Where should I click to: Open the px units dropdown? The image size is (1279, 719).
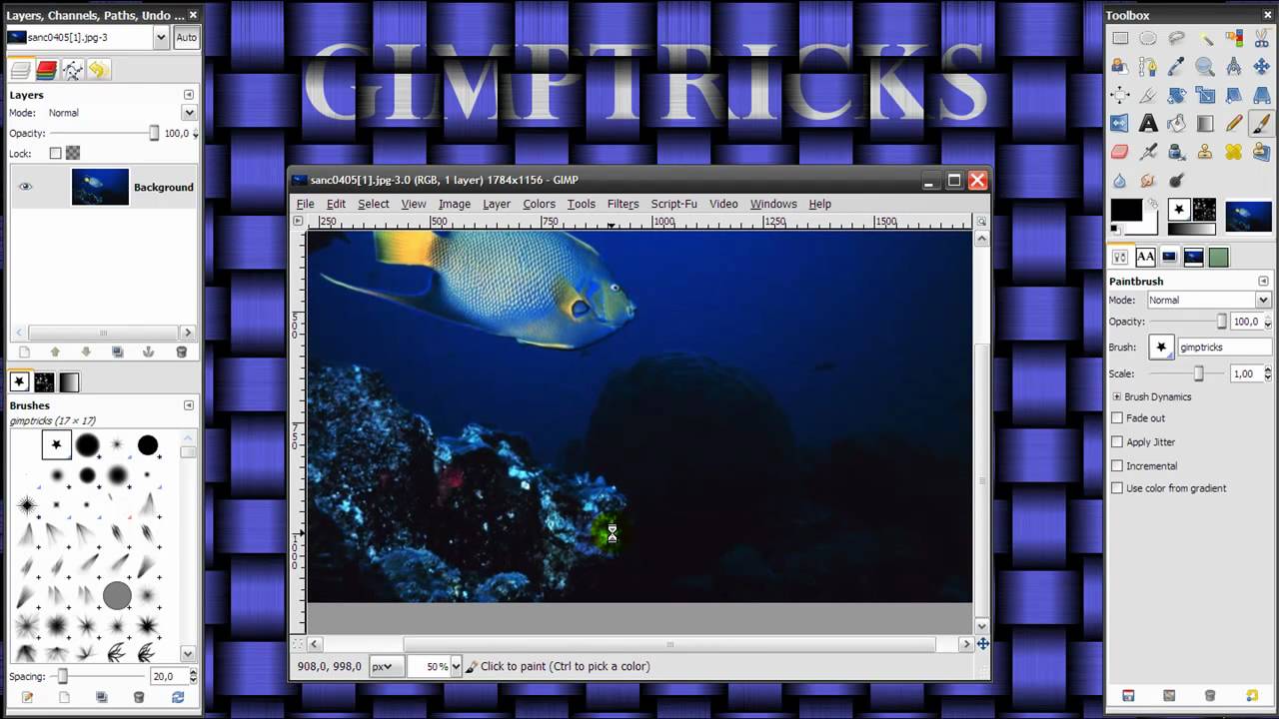pos(387,666)
